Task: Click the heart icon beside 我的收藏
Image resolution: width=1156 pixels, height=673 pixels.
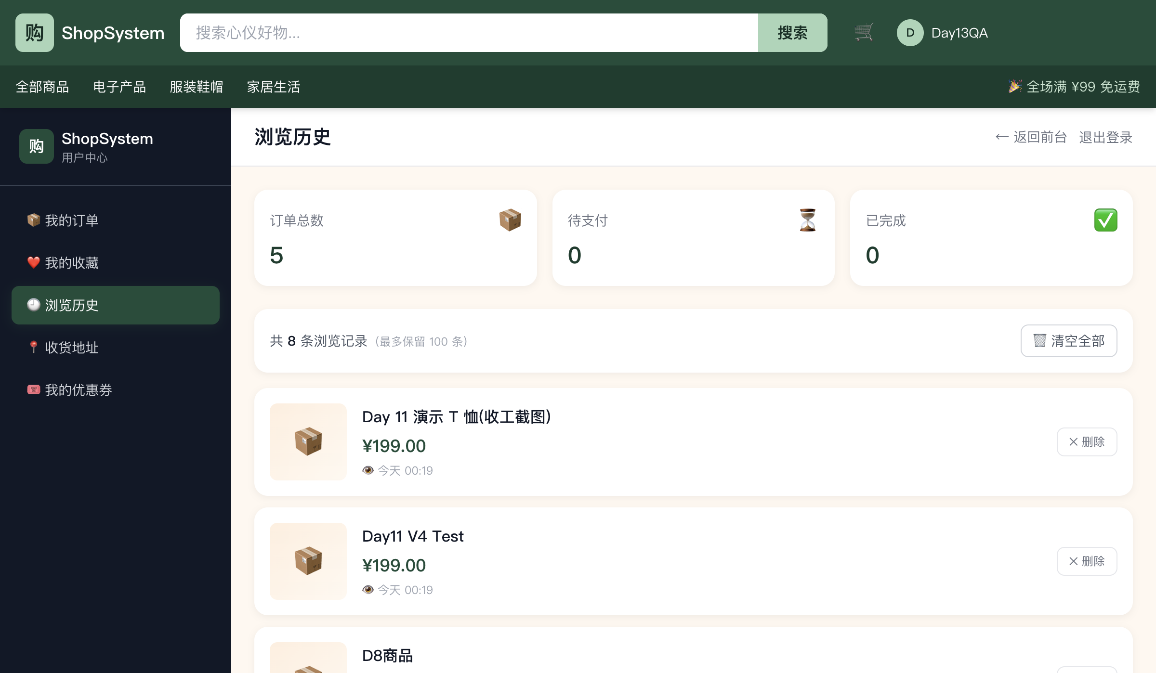Action: (33, 262)
